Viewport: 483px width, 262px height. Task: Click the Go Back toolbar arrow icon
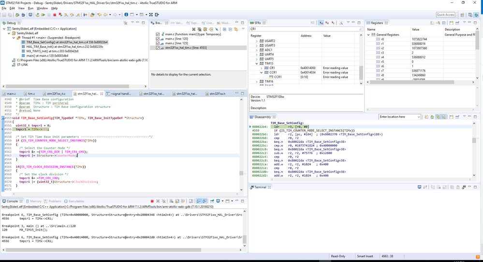105,15
